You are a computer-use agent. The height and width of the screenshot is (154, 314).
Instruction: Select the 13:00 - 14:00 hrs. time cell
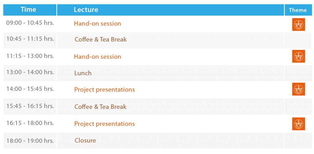click(30, 72)
